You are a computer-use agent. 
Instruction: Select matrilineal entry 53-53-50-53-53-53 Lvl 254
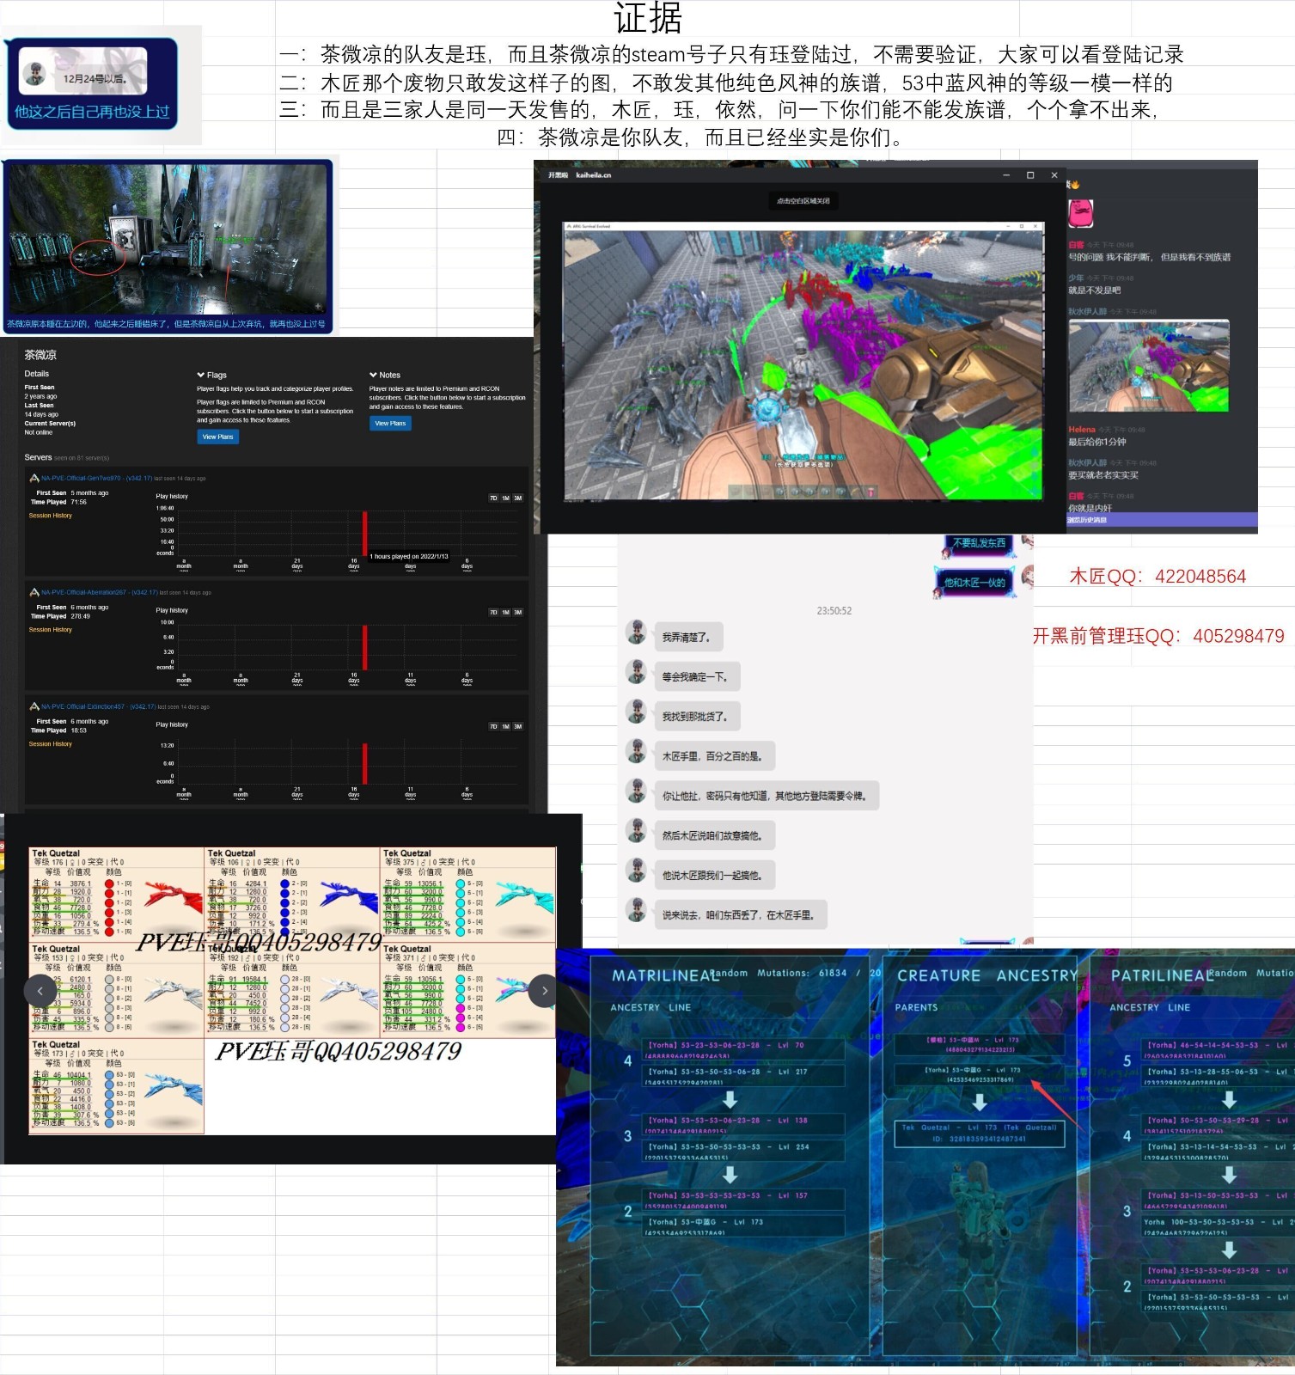coord(744,1151)
